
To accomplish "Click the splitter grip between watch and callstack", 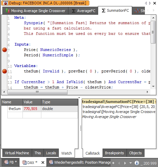I will 81,128.
